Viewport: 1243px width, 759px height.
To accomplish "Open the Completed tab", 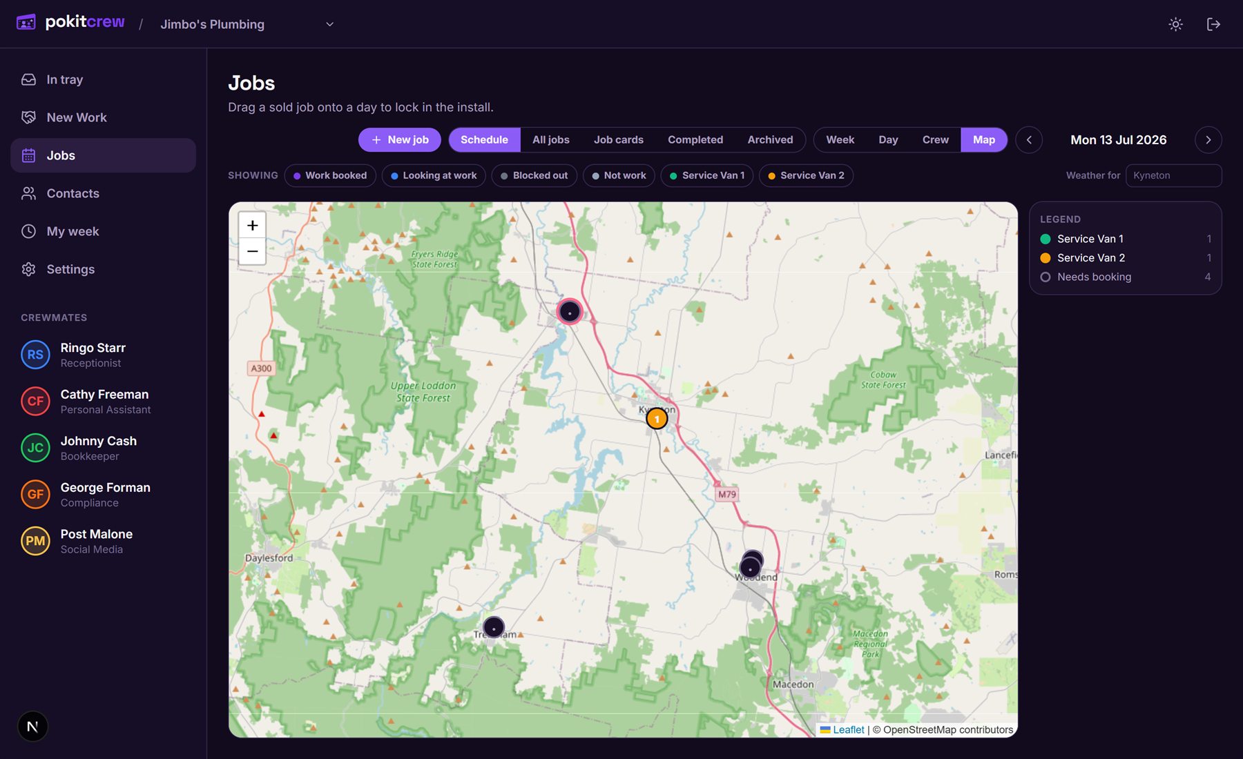I will pyautogui.click(x=695, y=140).
